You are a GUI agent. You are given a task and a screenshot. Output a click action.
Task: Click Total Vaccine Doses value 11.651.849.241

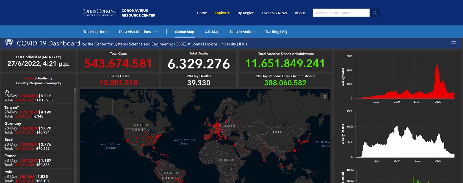pos(285,63)
